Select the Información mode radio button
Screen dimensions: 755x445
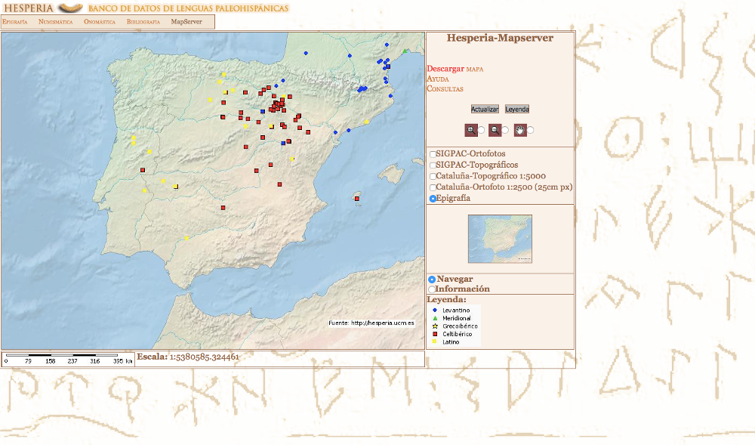432,289
